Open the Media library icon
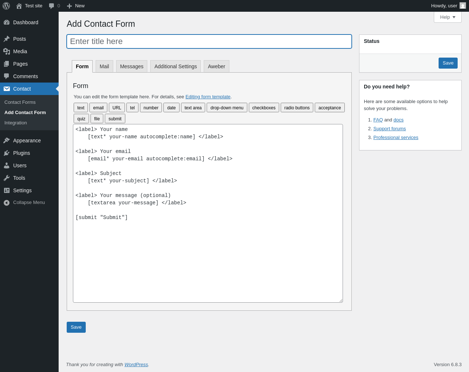Screen dimensions: 469x372 7,51
